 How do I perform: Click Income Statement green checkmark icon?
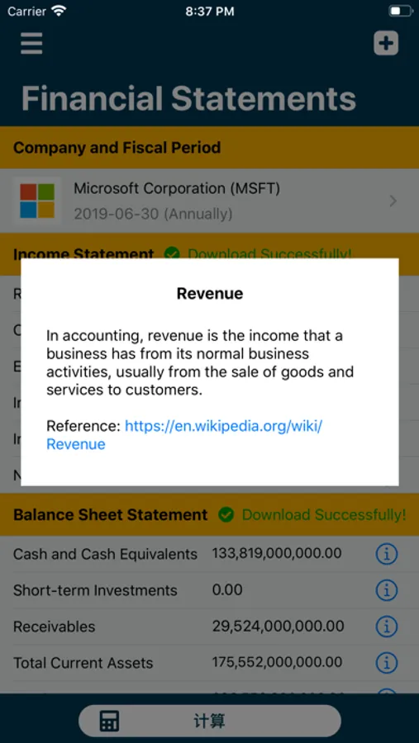[x=172, y=253]
